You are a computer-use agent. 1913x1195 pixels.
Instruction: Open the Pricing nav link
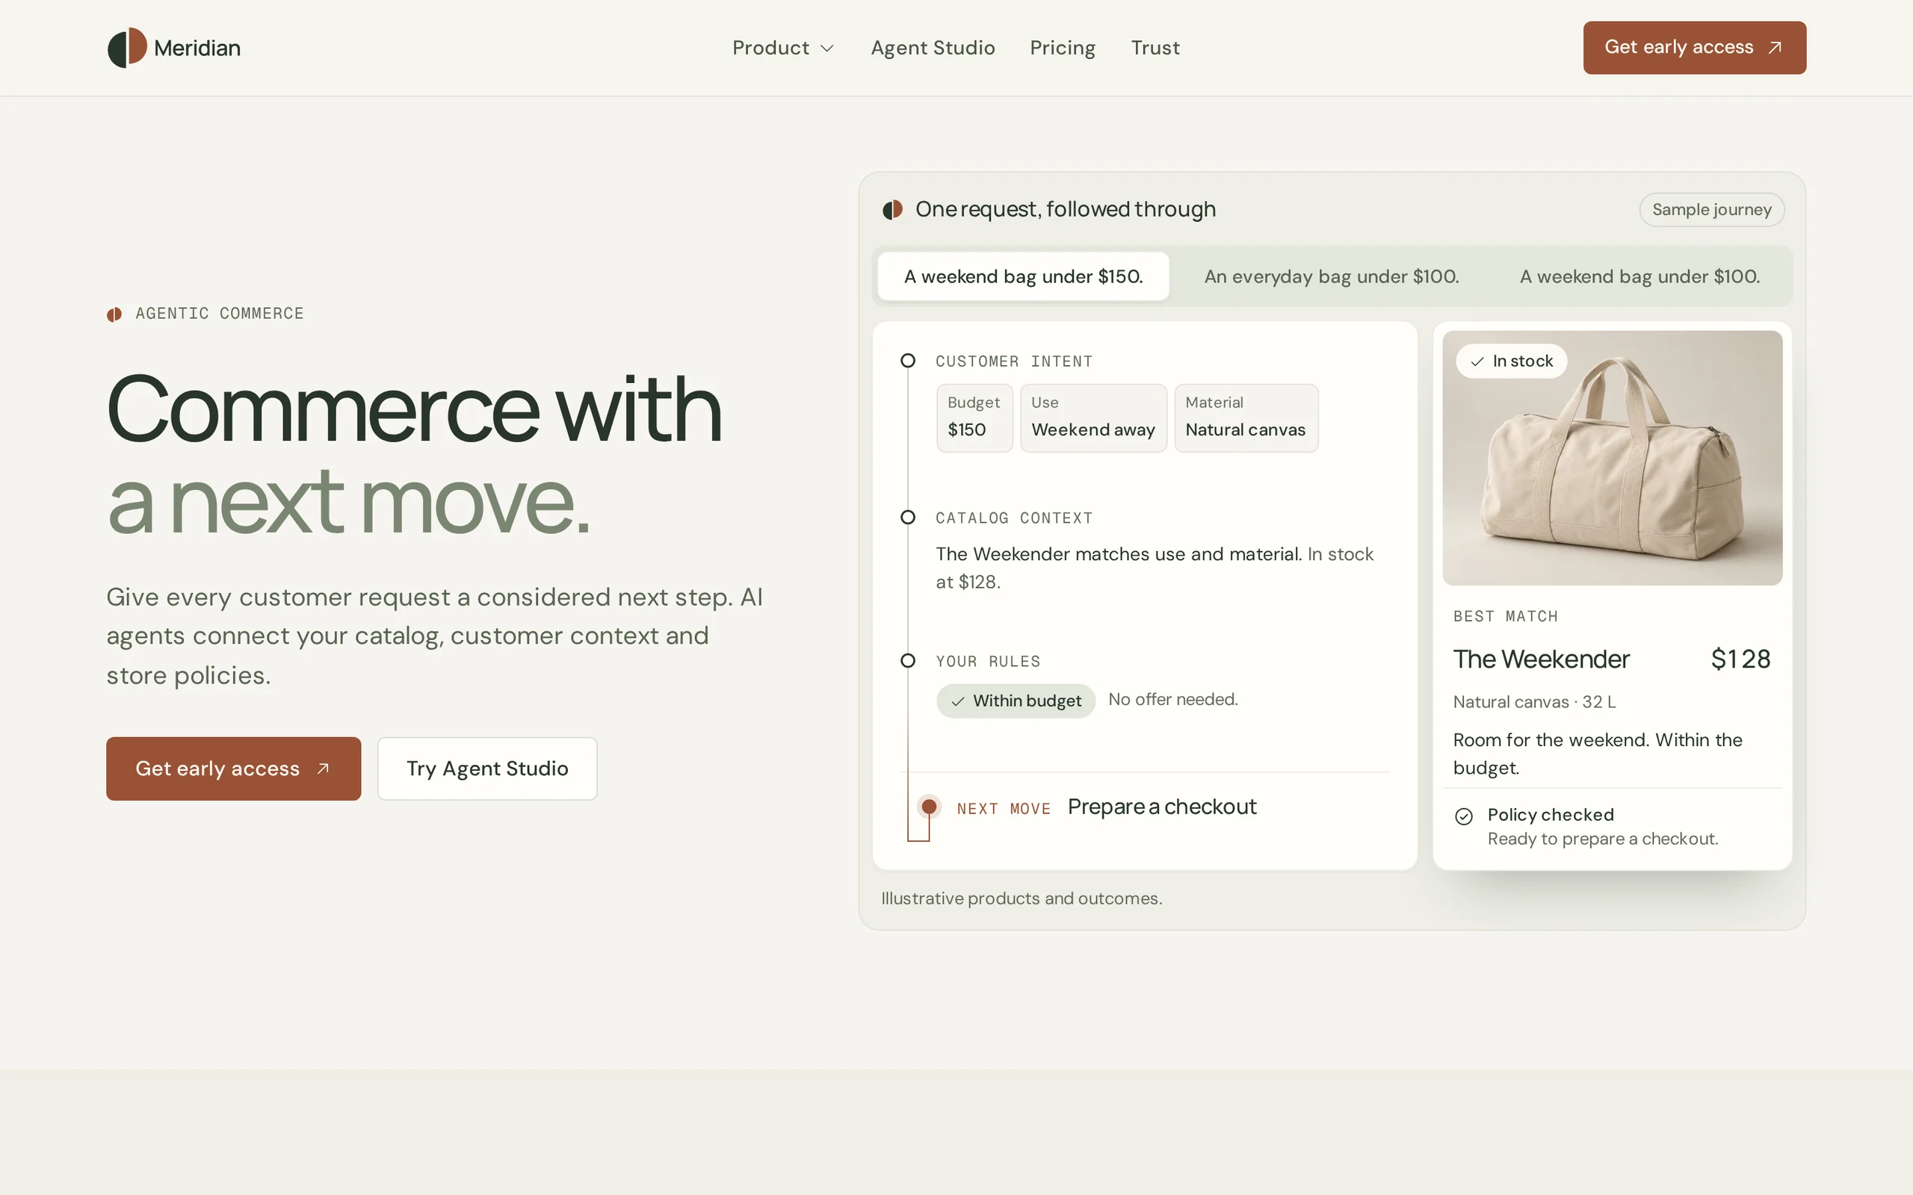(1063, 49)
